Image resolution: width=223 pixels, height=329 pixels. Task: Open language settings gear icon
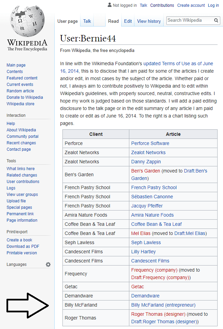pyautogui.click(x=48, y=264)
